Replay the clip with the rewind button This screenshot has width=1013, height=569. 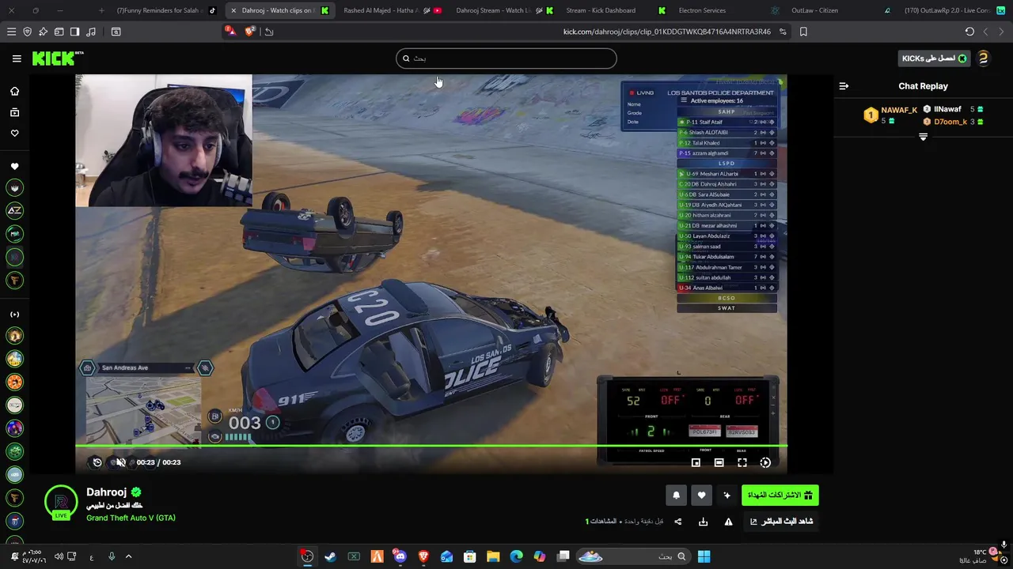point(97,462)
